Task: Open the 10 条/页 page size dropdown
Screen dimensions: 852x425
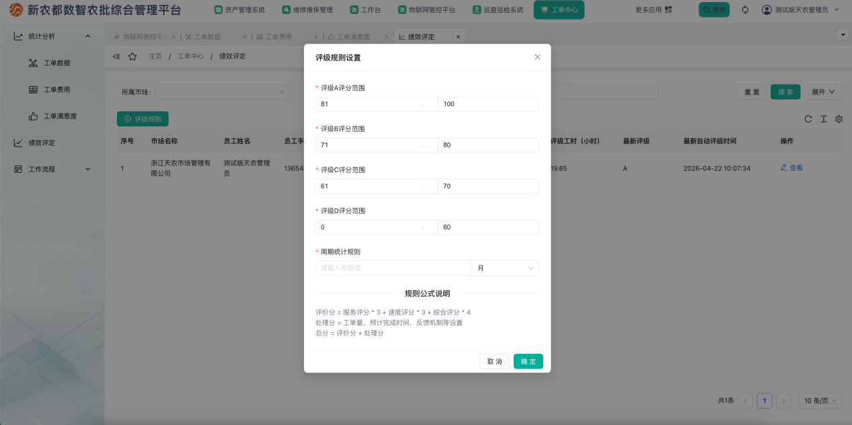Action: click(x=820, y=401)
